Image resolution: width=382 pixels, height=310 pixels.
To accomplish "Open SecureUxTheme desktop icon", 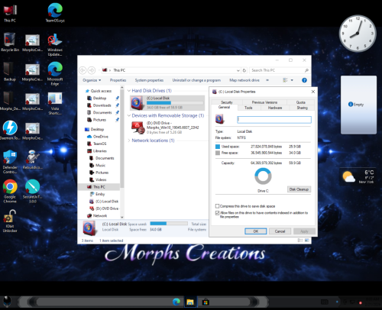I will pos(32,191).
